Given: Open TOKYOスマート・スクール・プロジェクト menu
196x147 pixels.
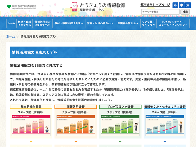Looking at the screenshot, I should point(173,23).
